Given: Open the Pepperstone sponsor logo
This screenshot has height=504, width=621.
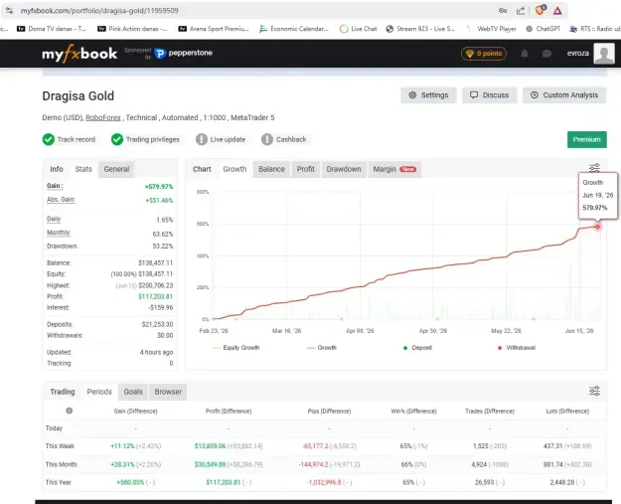Looking at the screenshot, I should tap(184, 53).
